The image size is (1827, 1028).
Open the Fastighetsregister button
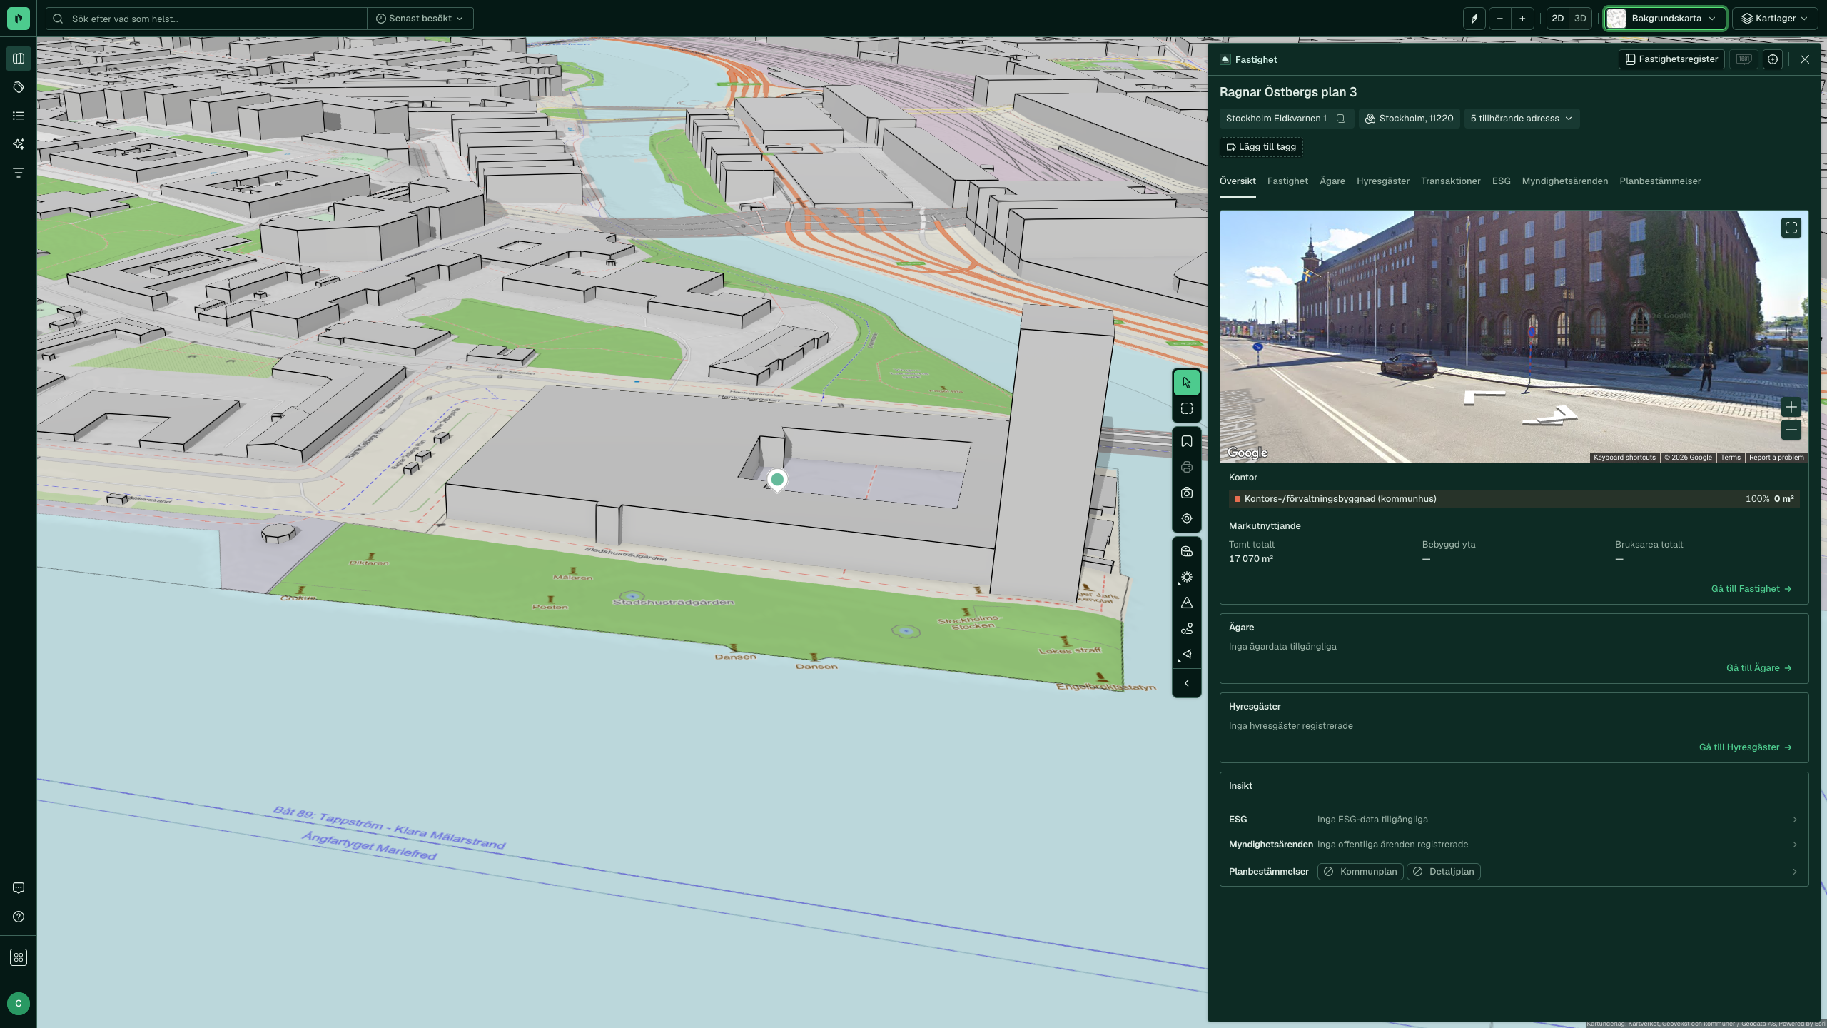1671,59
